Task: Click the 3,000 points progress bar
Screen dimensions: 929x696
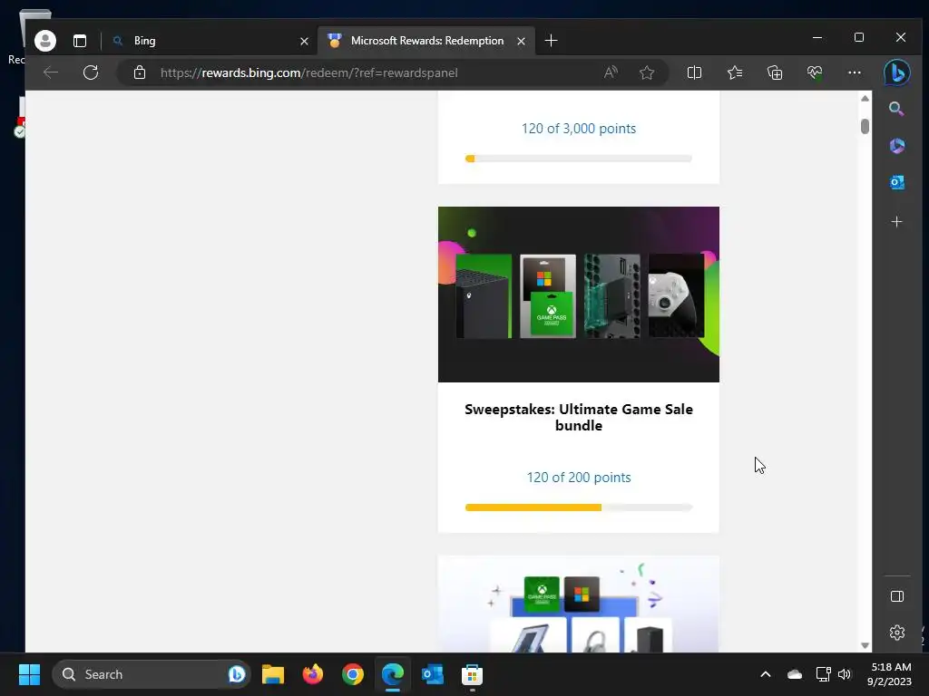Action: click(x=579, y=159)
